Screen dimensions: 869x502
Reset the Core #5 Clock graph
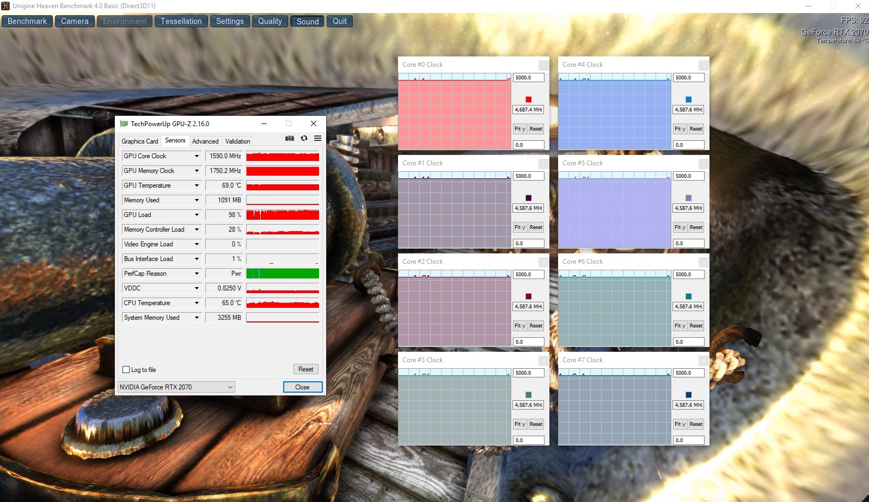tap(696, 227)
